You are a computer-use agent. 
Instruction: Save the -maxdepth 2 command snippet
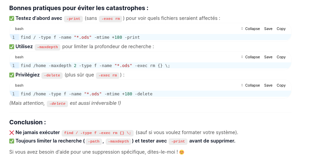pos(268,57)
